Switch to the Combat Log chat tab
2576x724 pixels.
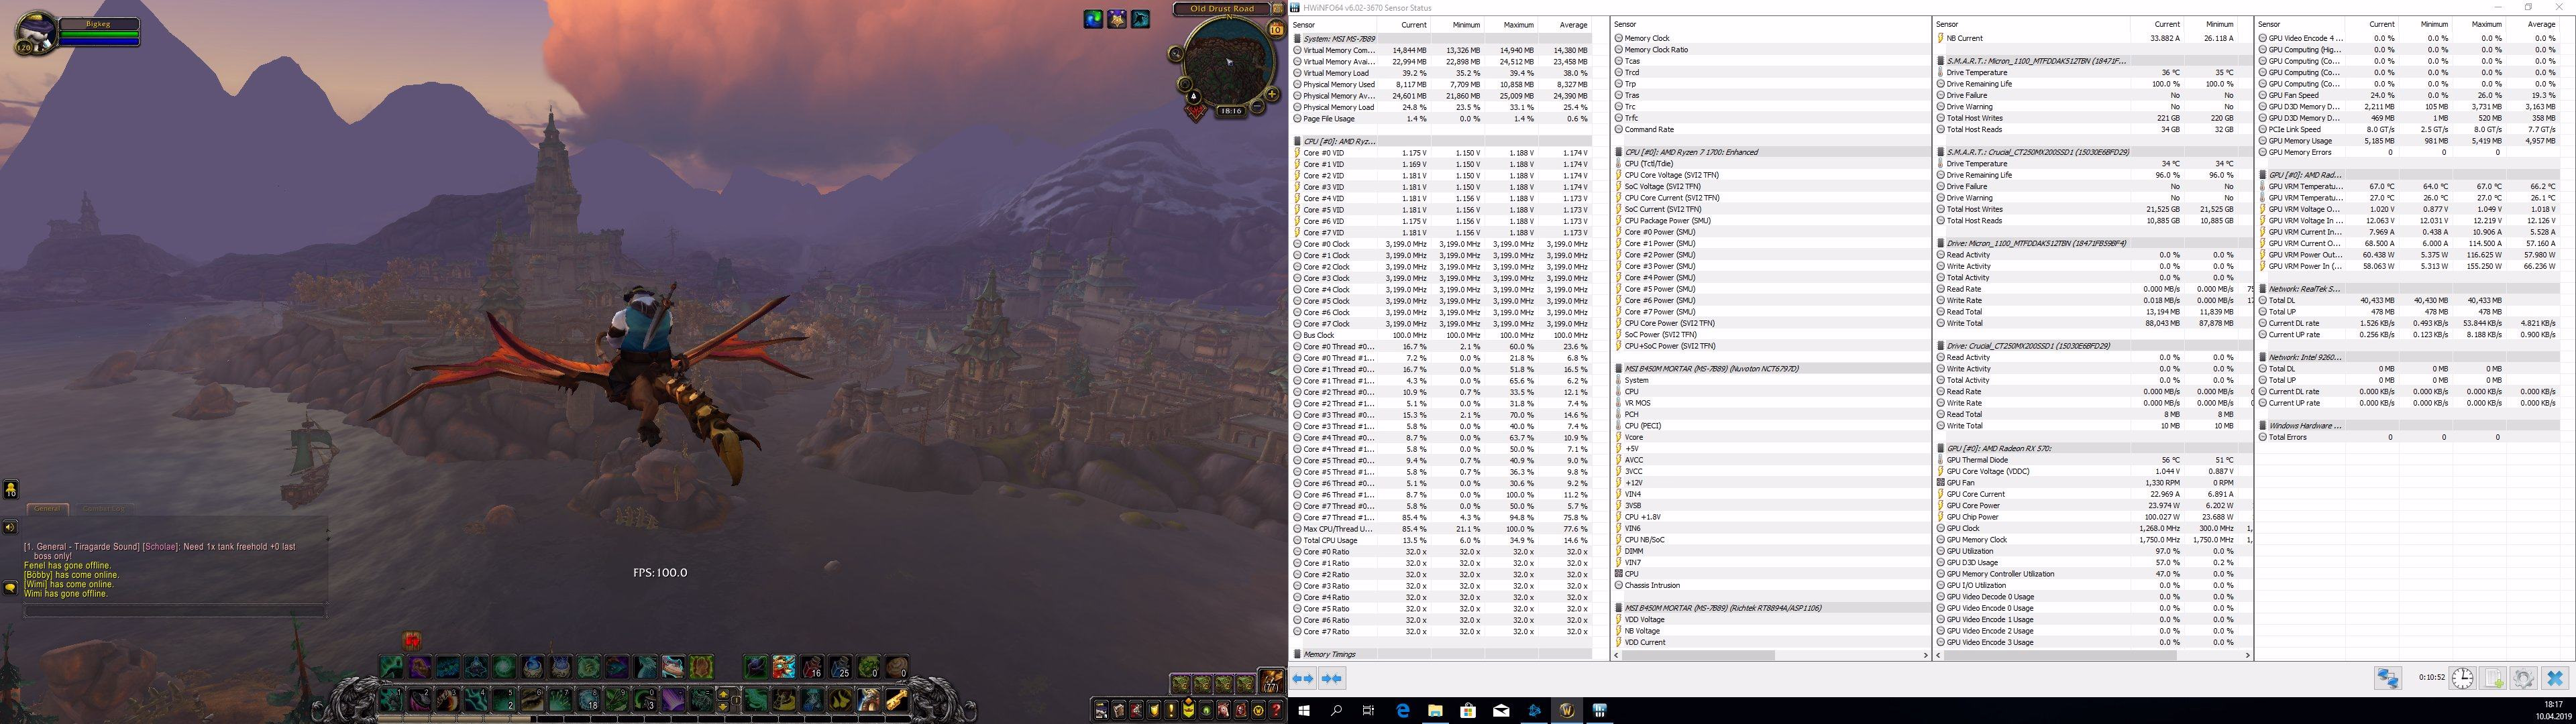[103, 509]
